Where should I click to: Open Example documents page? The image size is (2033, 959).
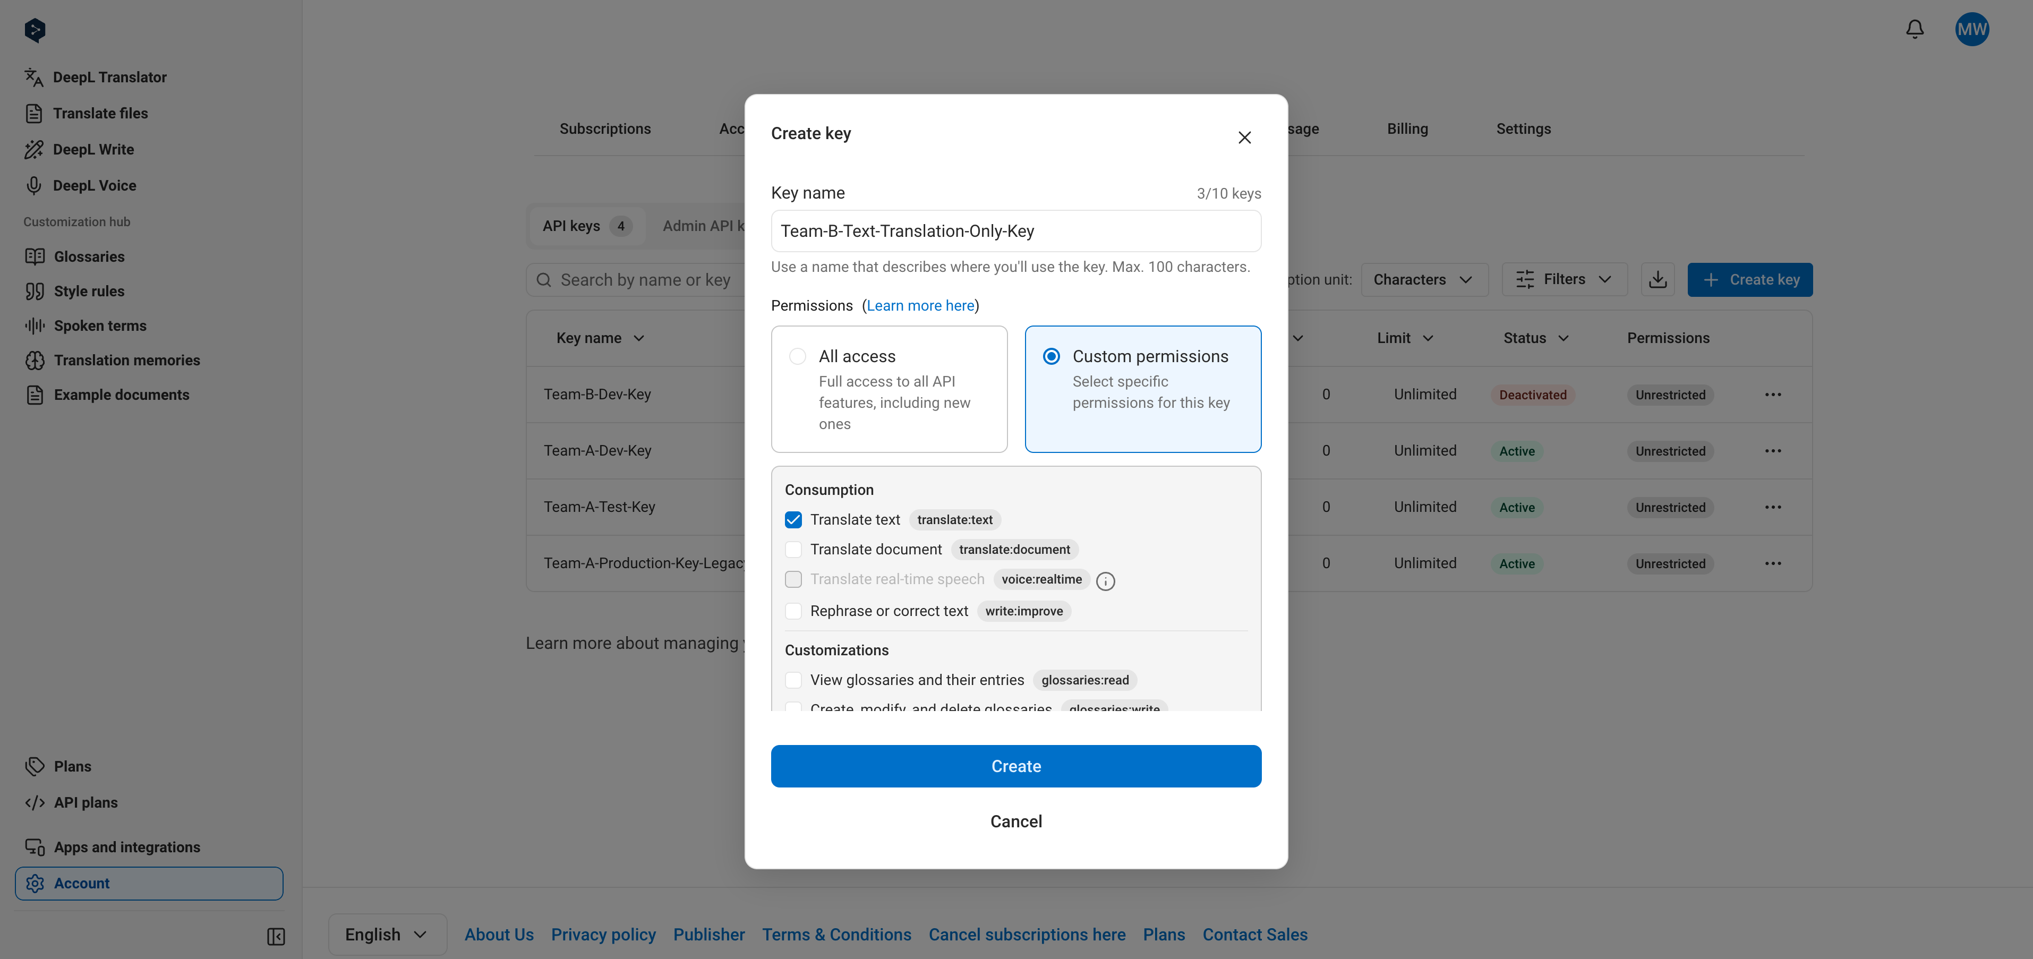click(107, 395)
